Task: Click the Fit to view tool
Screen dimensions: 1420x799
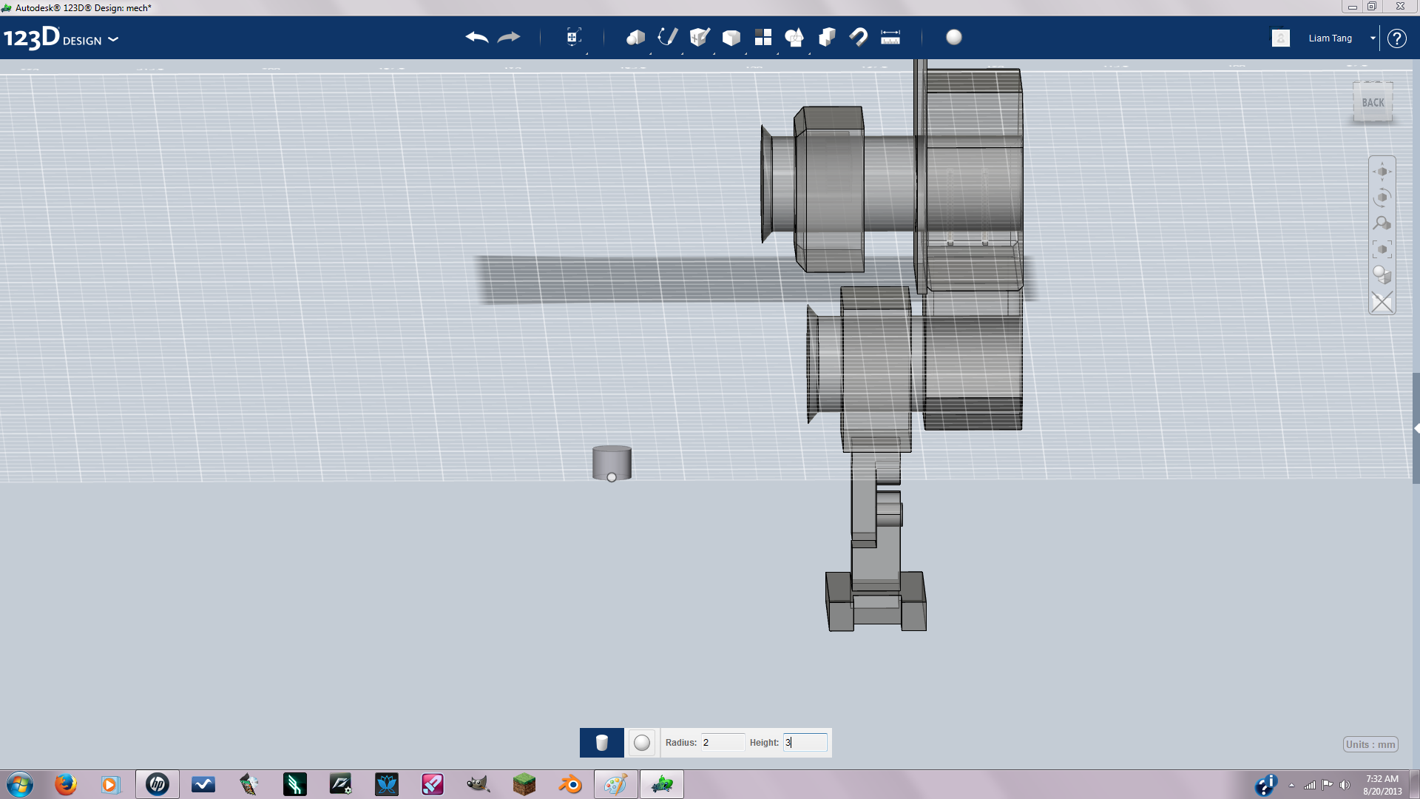Action: [x=1382, y=249]
